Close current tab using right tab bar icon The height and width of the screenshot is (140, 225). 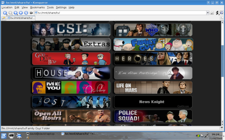[x=222, y=18]
